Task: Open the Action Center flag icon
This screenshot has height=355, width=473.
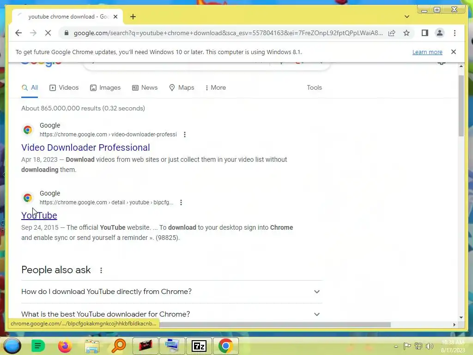Action: point(407,346)
